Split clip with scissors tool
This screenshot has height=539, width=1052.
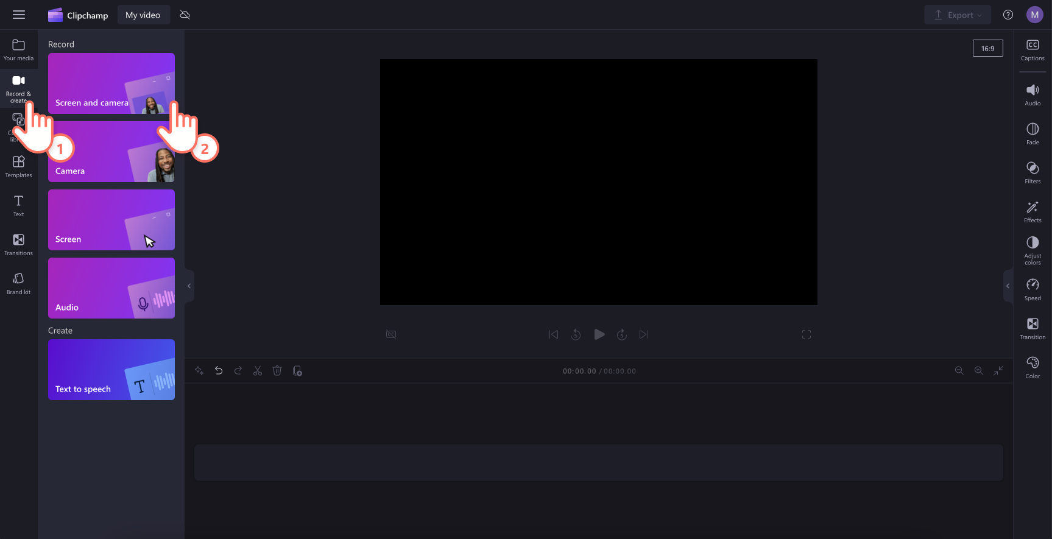(x=258, y=371)
